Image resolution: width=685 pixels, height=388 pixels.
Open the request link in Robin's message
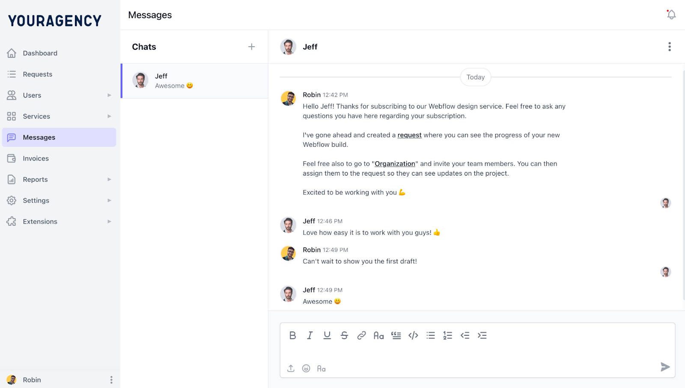tap(409, 135)
